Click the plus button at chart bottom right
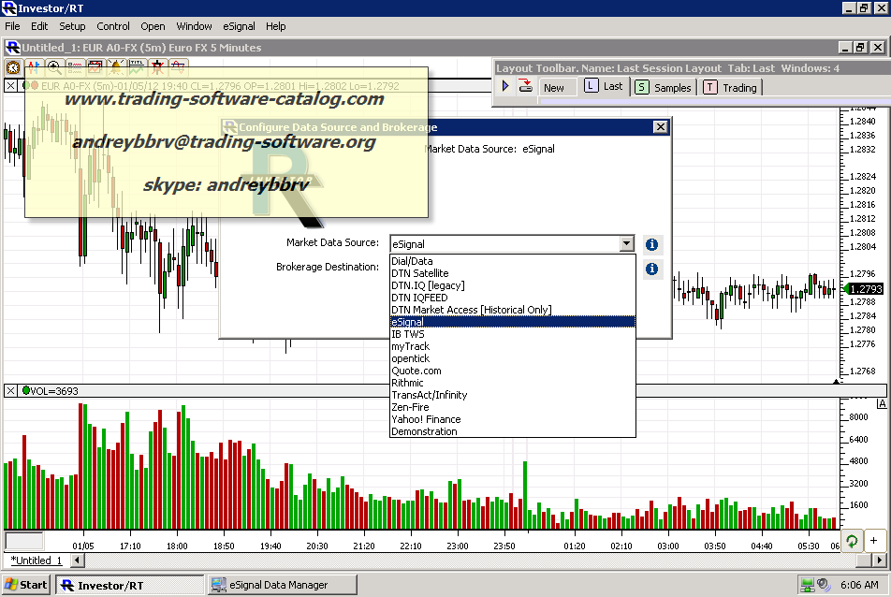The width and height of the screenshot is (891, 597). [x=873, y=541]
